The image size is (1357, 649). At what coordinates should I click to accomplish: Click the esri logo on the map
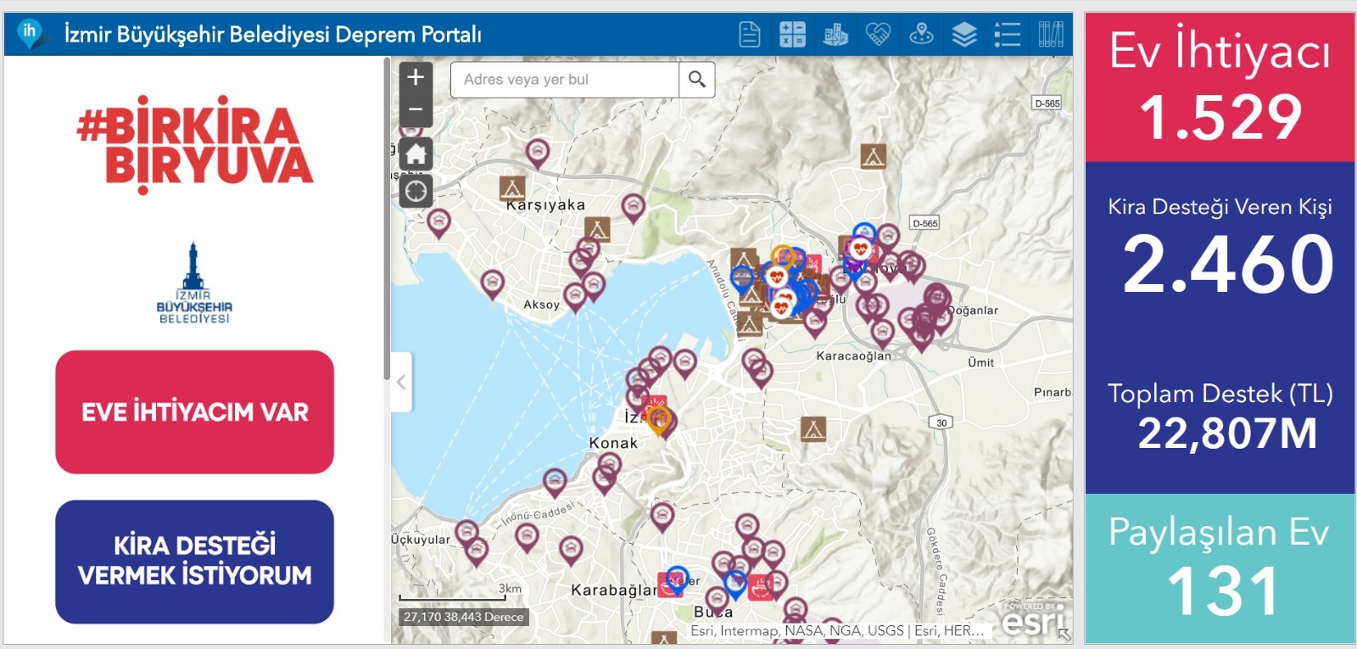pos(1034,621)
